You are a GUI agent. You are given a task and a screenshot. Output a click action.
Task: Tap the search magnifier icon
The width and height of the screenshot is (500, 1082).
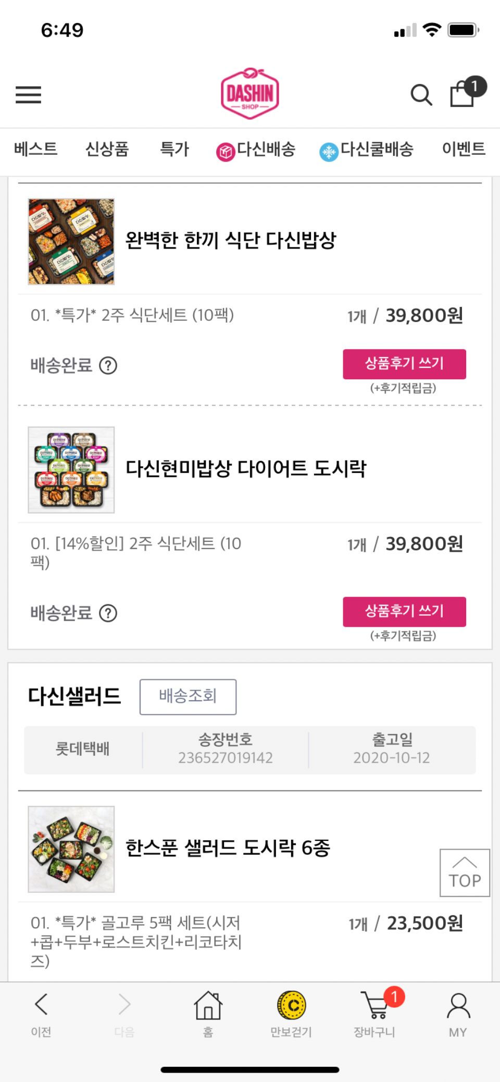coord(421,95)
